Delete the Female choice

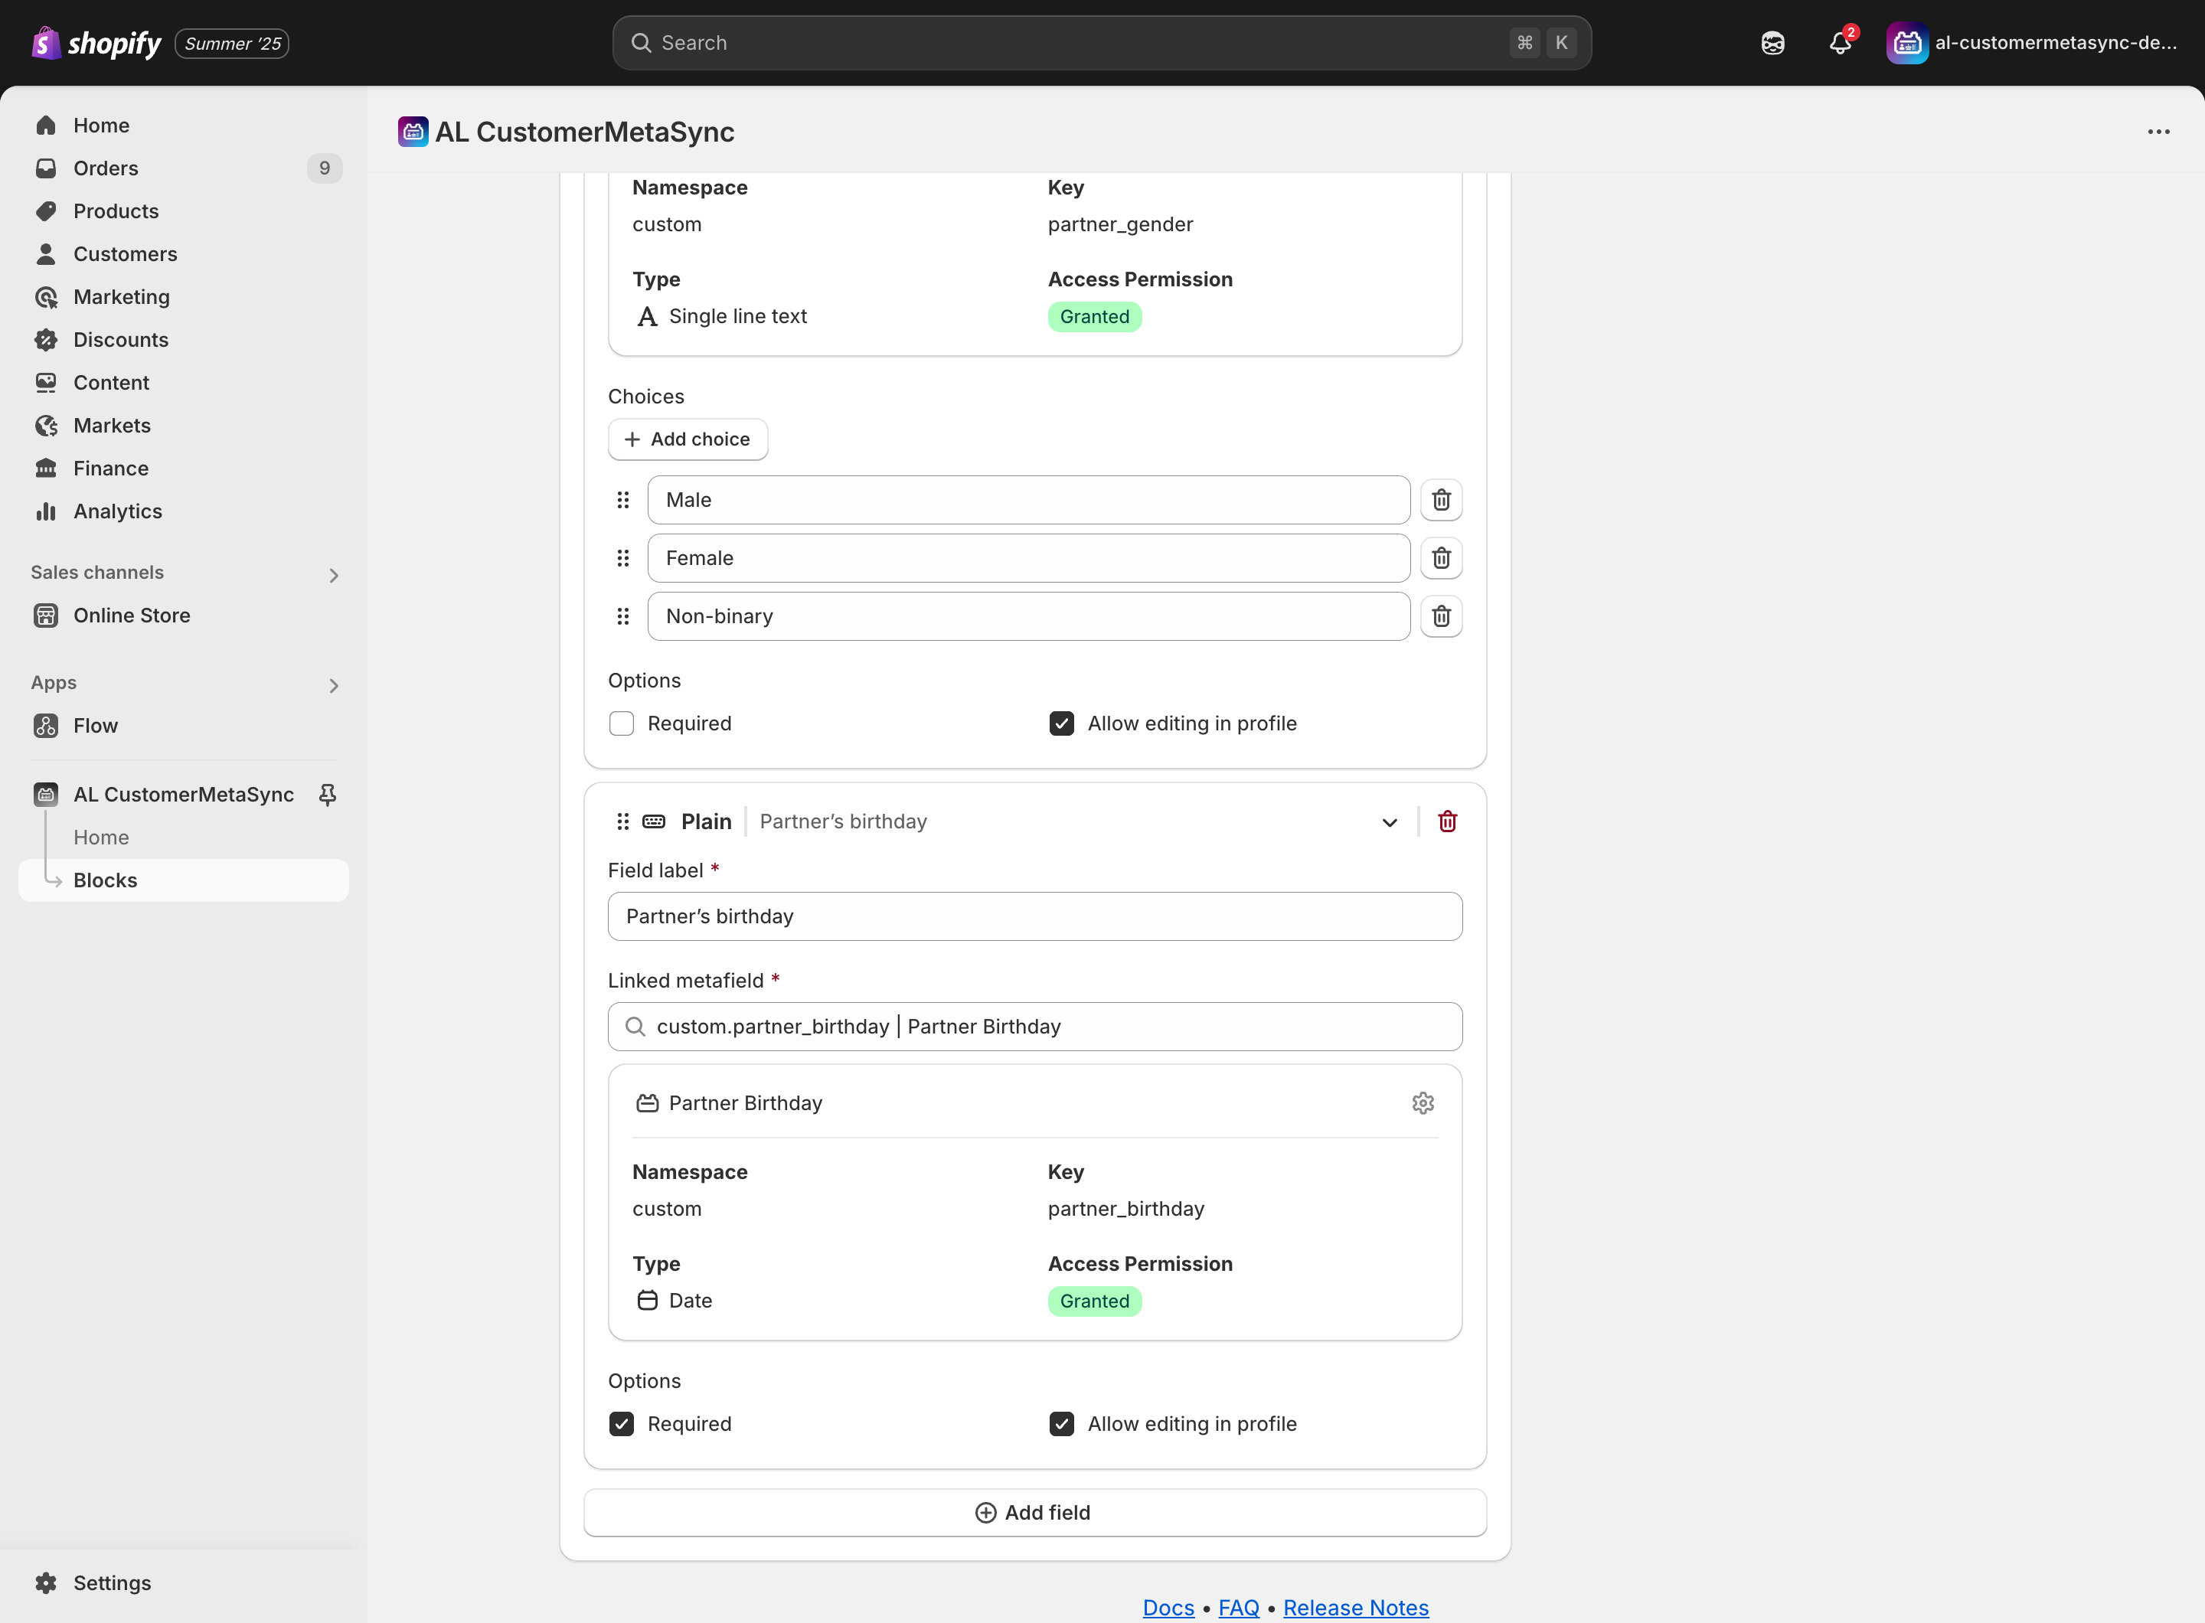1440,558
